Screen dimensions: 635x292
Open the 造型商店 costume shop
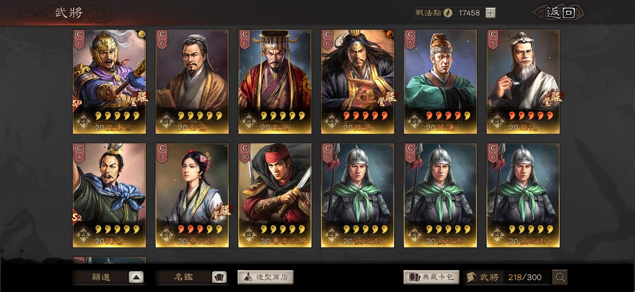click(x=265, y=278)
